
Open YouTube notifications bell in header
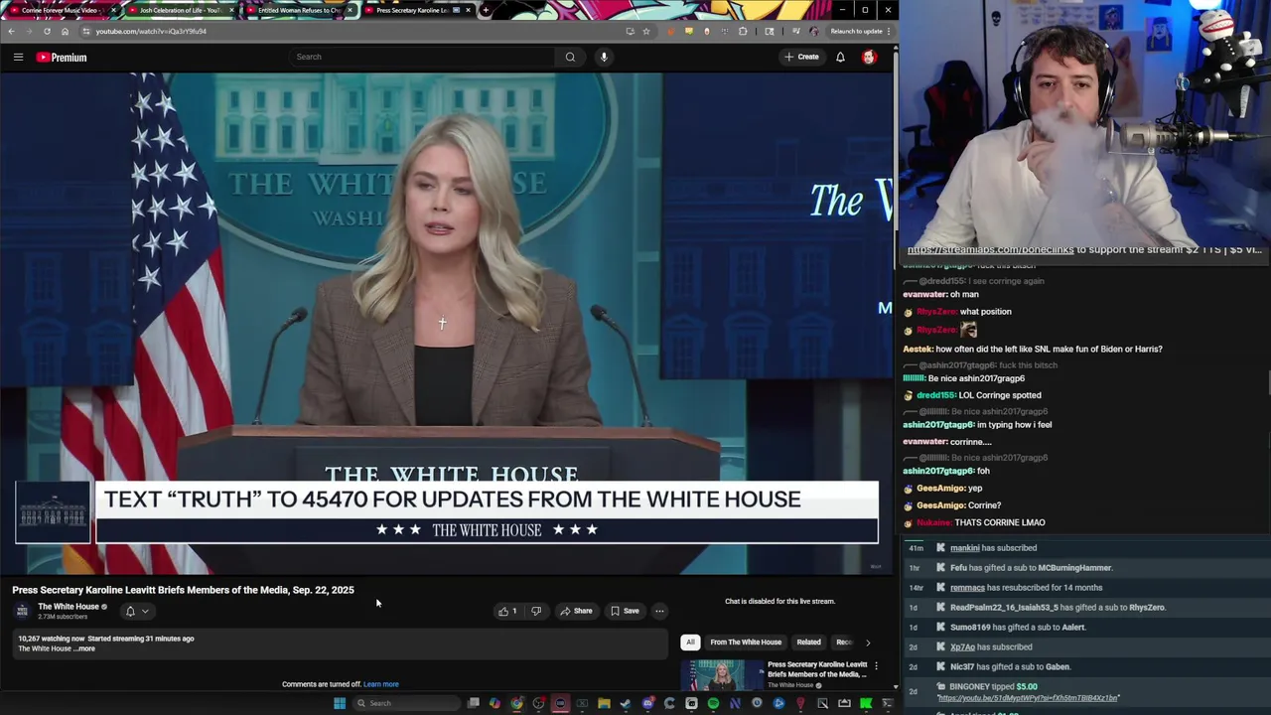pyautogui.click(x=840, y=57)
